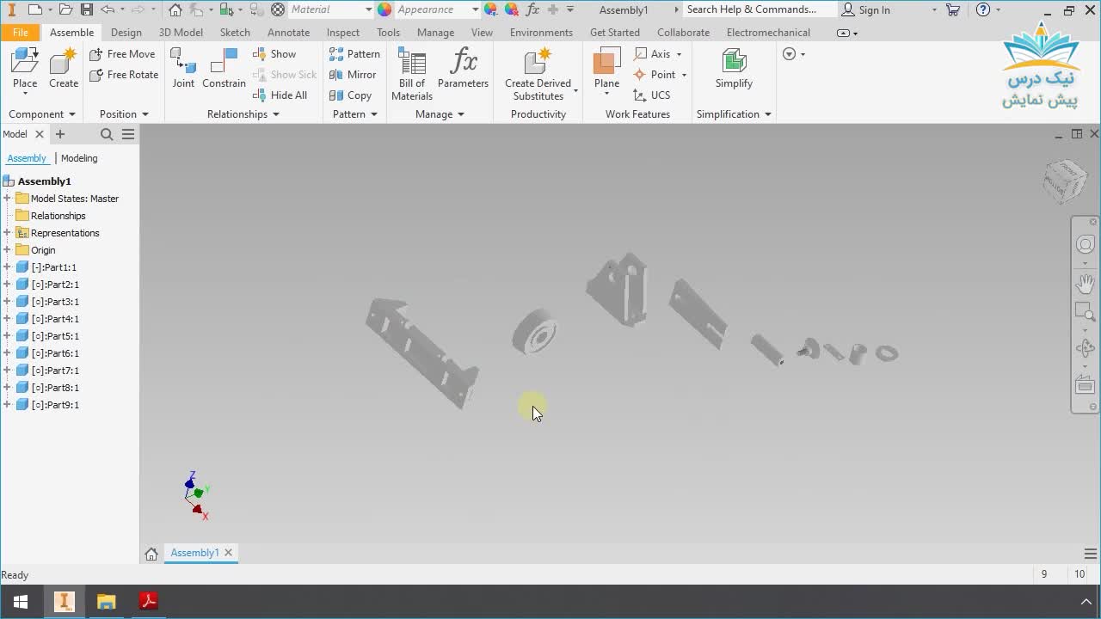Switch browser to Modeling view
Image resolution: width=1101 pixels, height=619 pixels.
point(79,158)
